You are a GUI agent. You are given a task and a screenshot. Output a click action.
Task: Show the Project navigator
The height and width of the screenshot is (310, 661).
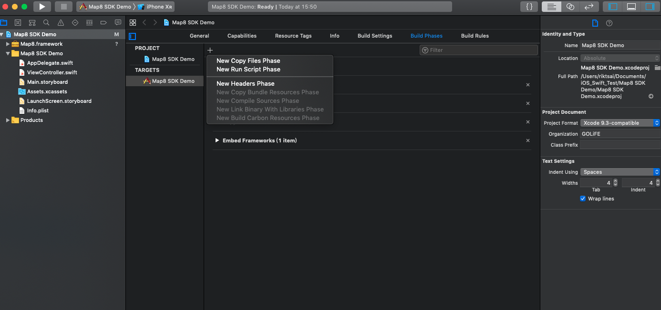point(4,22)
